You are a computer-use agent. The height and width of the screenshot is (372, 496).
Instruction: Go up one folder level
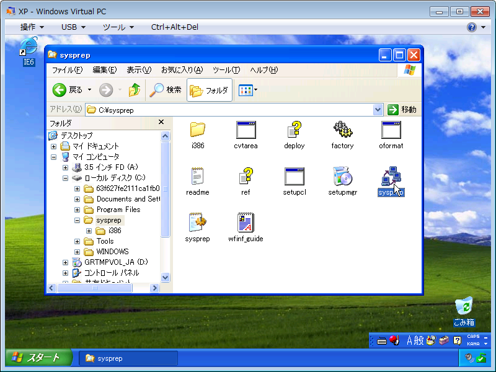[x=135, y=90]
